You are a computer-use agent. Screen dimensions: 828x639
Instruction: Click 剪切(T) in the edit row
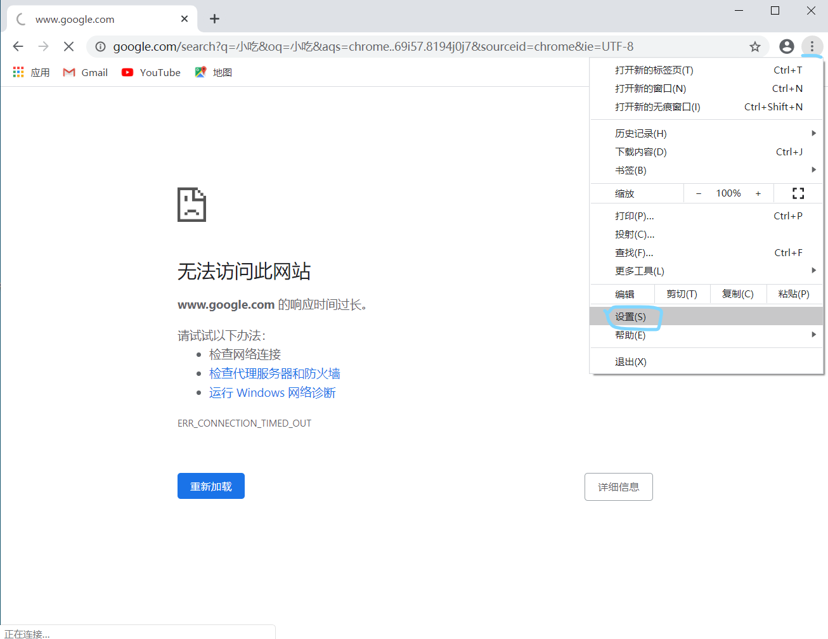pyautogui.click(x=682, y=294)
